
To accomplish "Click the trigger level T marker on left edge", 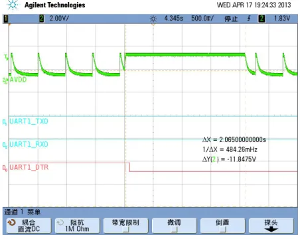I will [x=6, y=57].
